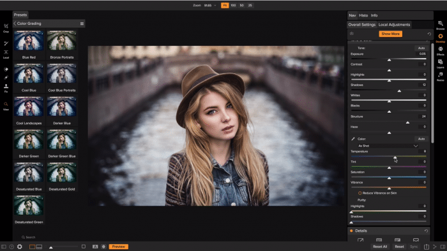Apply the Bronze Portraits preset
This screenshot has height=251, width=447.
62,45
